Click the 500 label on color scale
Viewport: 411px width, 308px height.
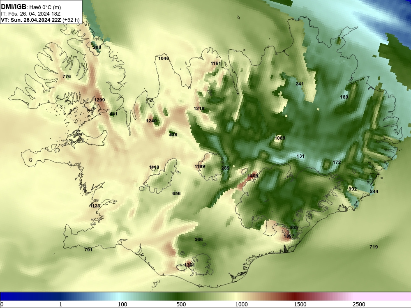coord(181,304)
